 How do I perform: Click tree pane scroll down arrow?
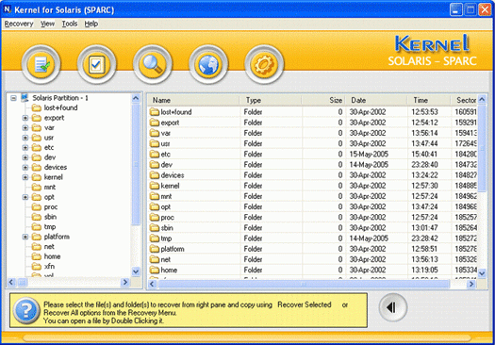pyautogui.click(x=136, y=271)
